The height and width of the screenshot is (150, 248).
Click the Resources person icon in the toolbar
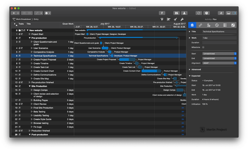click(184, 13)
